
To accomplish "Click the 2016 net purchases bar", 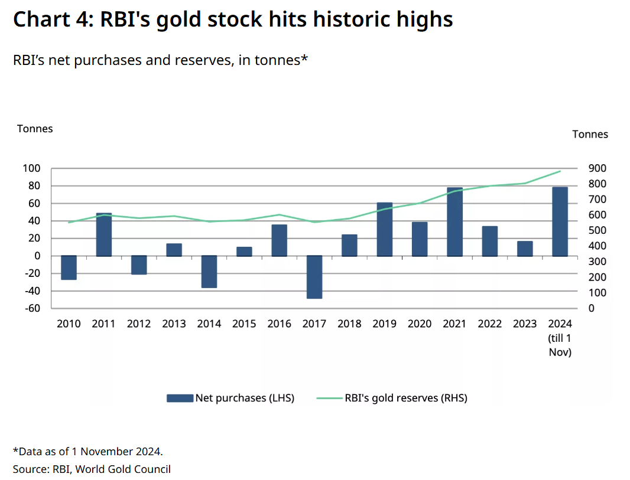I will point(279,240).
